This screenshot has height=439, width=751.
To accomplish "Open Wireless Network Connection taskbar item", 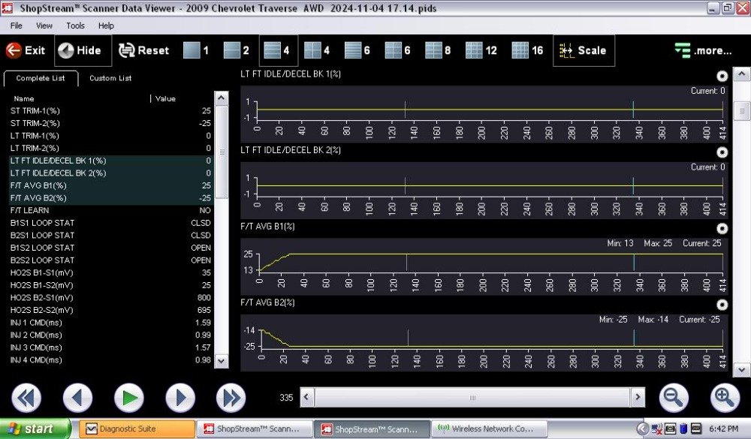I will pyautogui.click(x=491, y=429).
